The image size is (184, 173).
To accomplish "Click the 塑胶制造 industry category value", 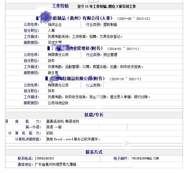I will pyautogui.click(x=110, y=24).
